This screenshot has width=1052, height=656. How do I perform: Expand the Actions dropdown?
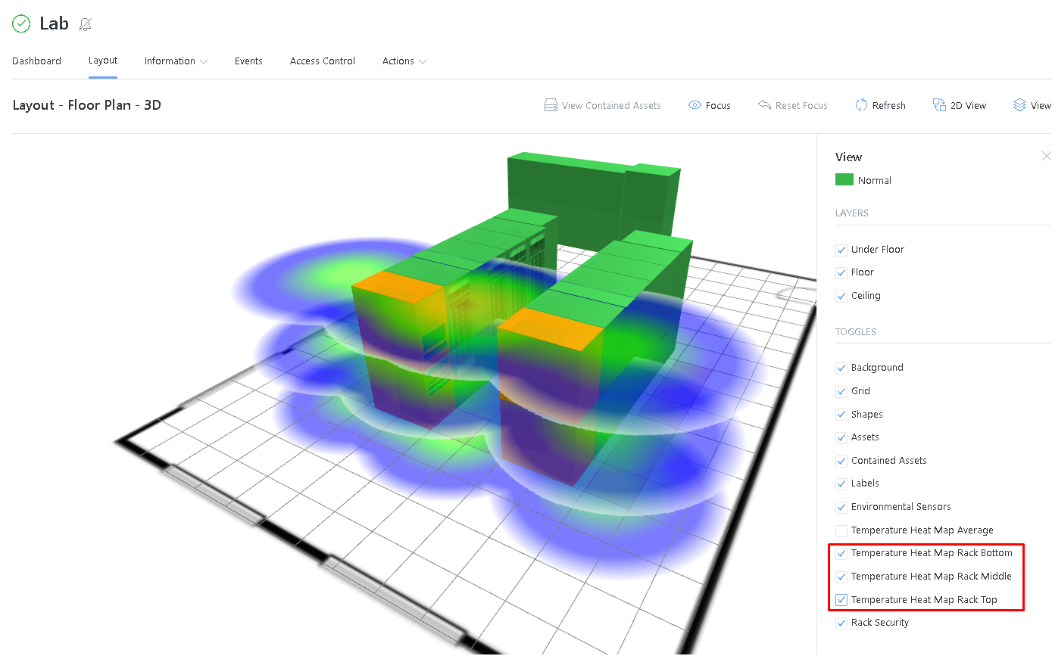404,61
